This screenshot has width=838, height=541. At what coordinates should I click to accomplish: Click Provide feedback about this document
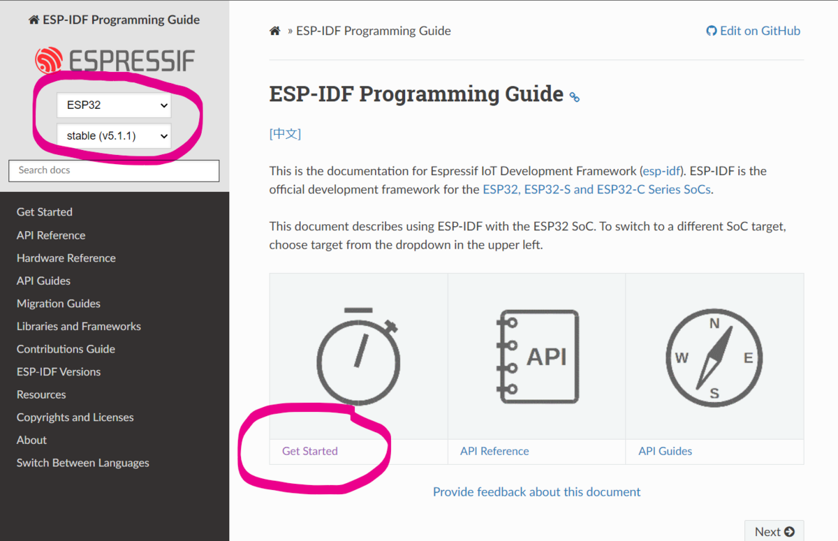coord(536,492)
